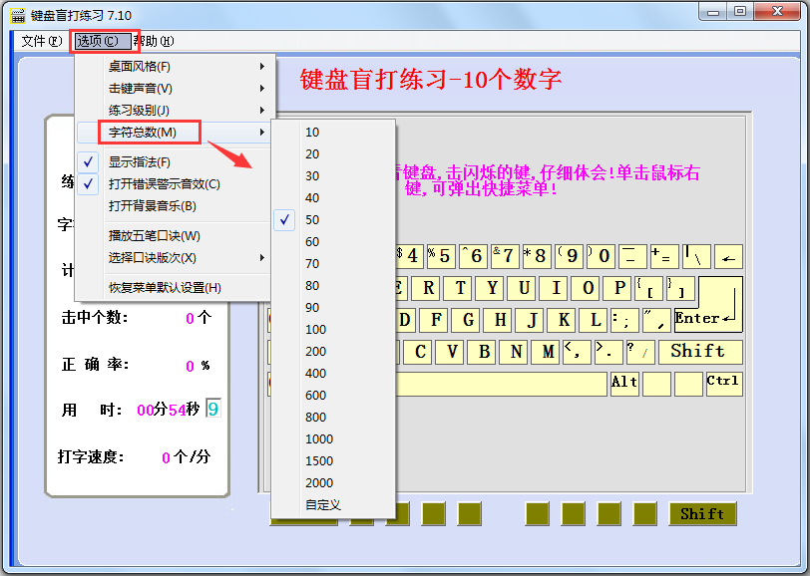Open the 帮助 menu
The image size is (810, 576).
pos(154,41)
